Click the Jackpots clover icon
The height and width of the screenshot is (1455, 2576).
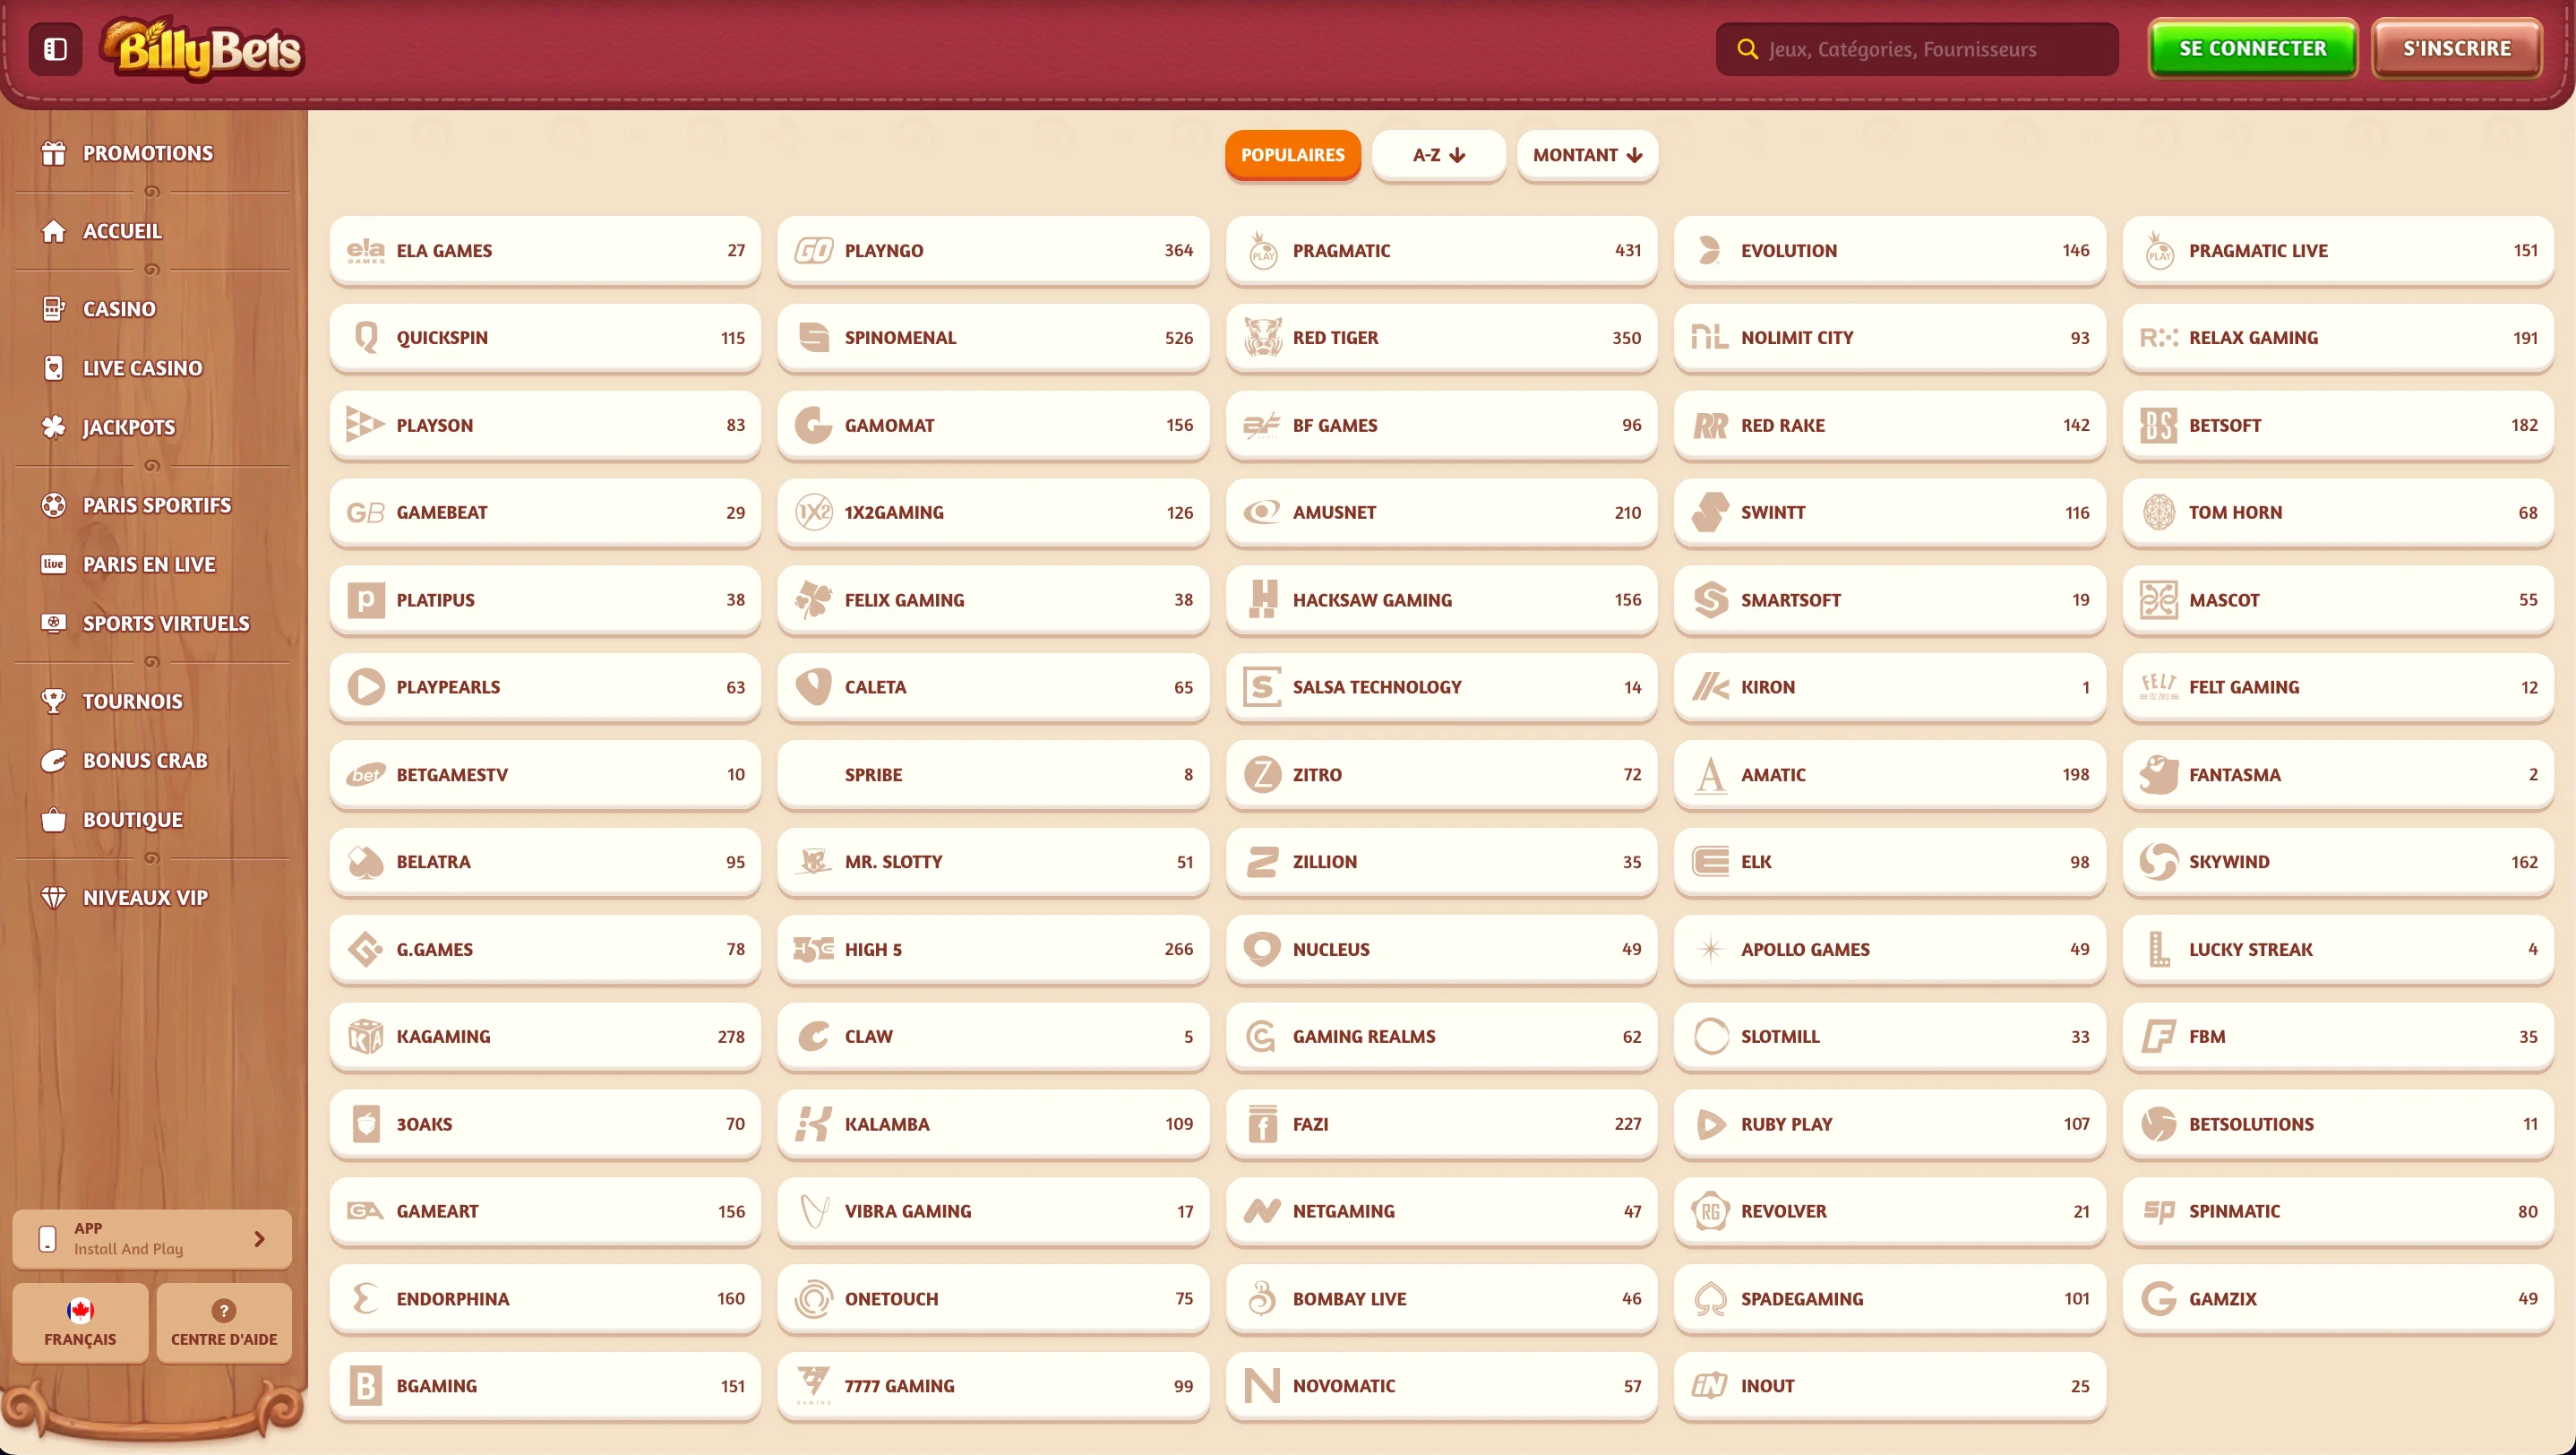[53, 427]
